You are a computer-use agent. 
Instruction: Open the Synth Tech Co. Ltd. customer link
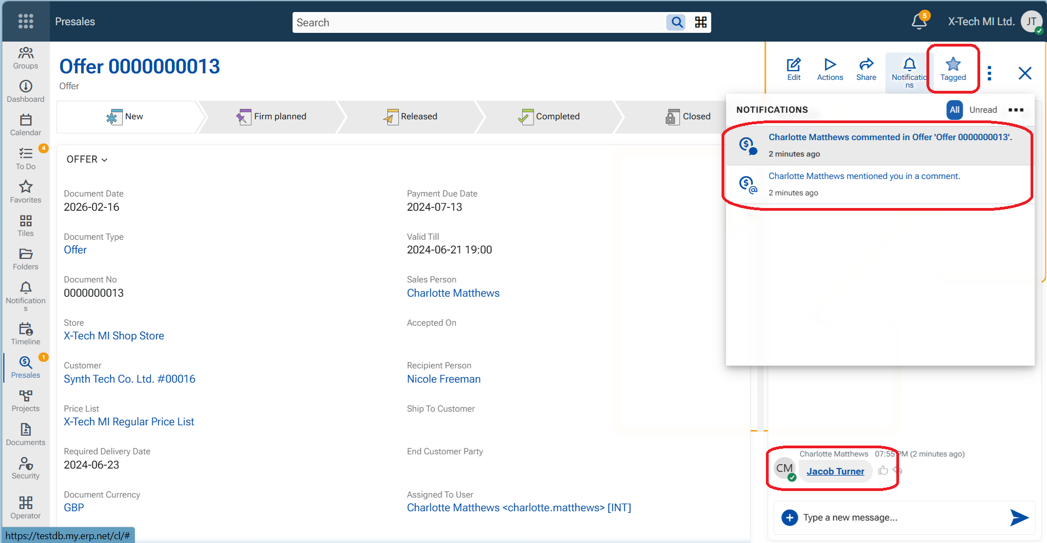pos(129,379)
